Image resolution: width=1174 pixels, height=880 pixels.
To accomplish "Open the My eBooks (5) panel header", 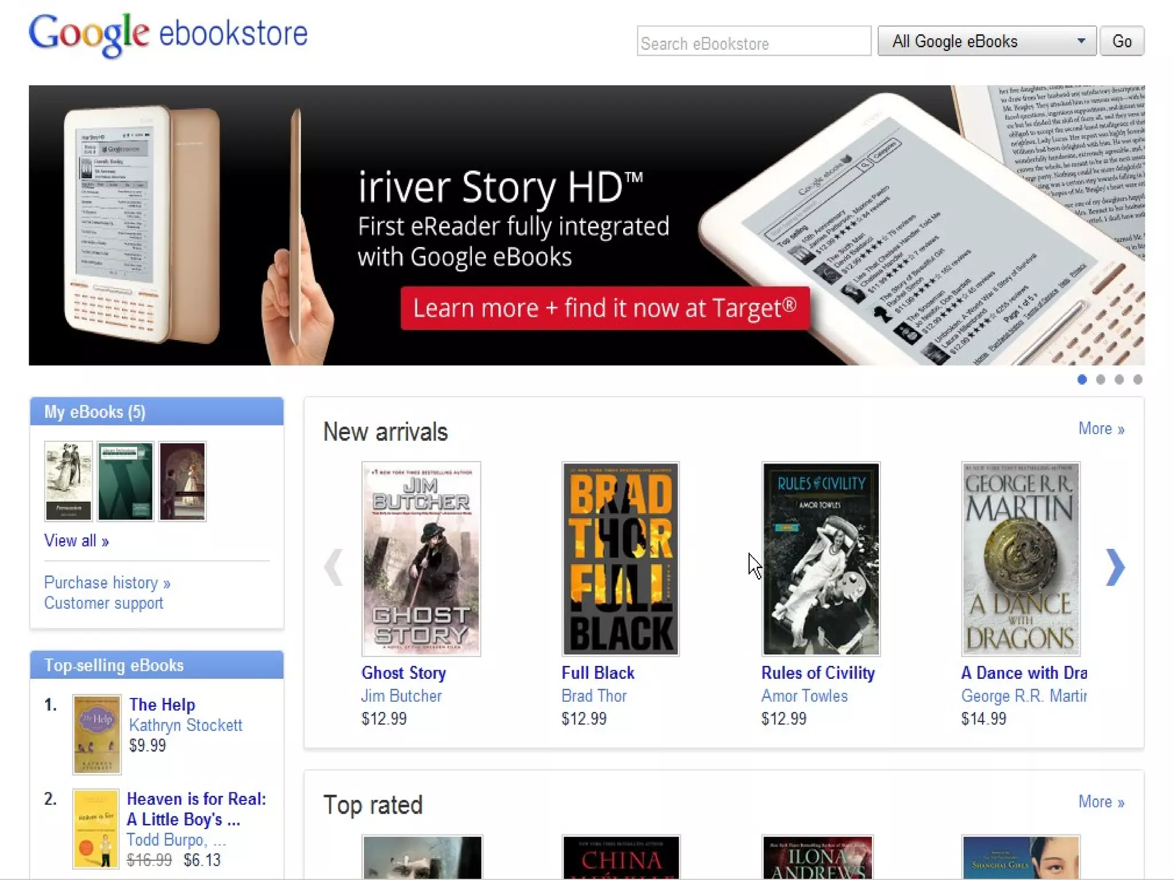I will tap(95, 412).
